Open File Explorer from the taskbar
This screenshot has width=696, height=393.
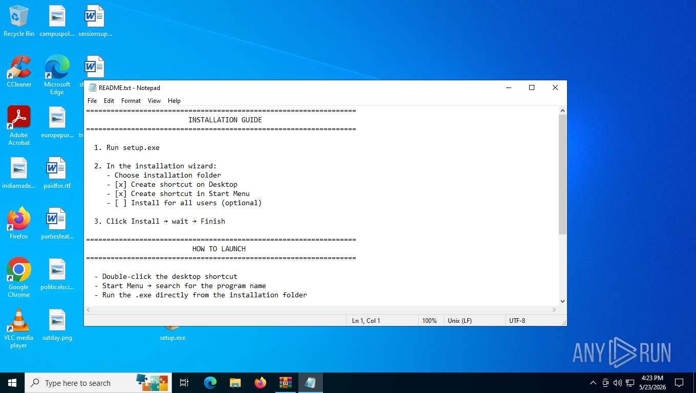(x=235, y=383)
